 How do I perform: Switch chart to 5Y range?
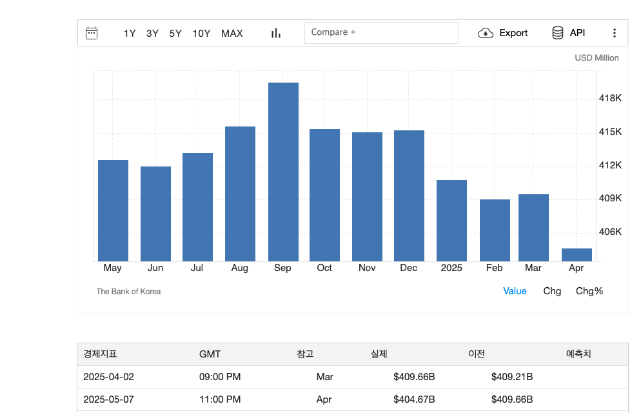(175, 34)
